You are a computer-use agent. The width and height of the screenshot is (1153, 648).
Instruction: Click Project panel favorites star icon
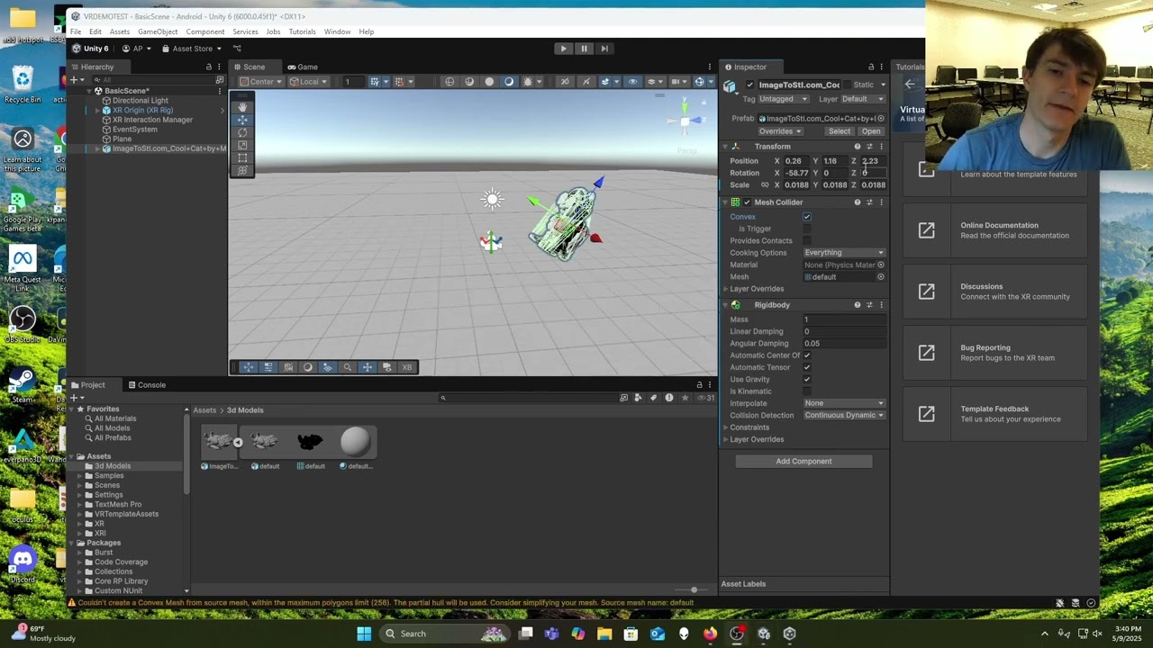click(685, 398)
